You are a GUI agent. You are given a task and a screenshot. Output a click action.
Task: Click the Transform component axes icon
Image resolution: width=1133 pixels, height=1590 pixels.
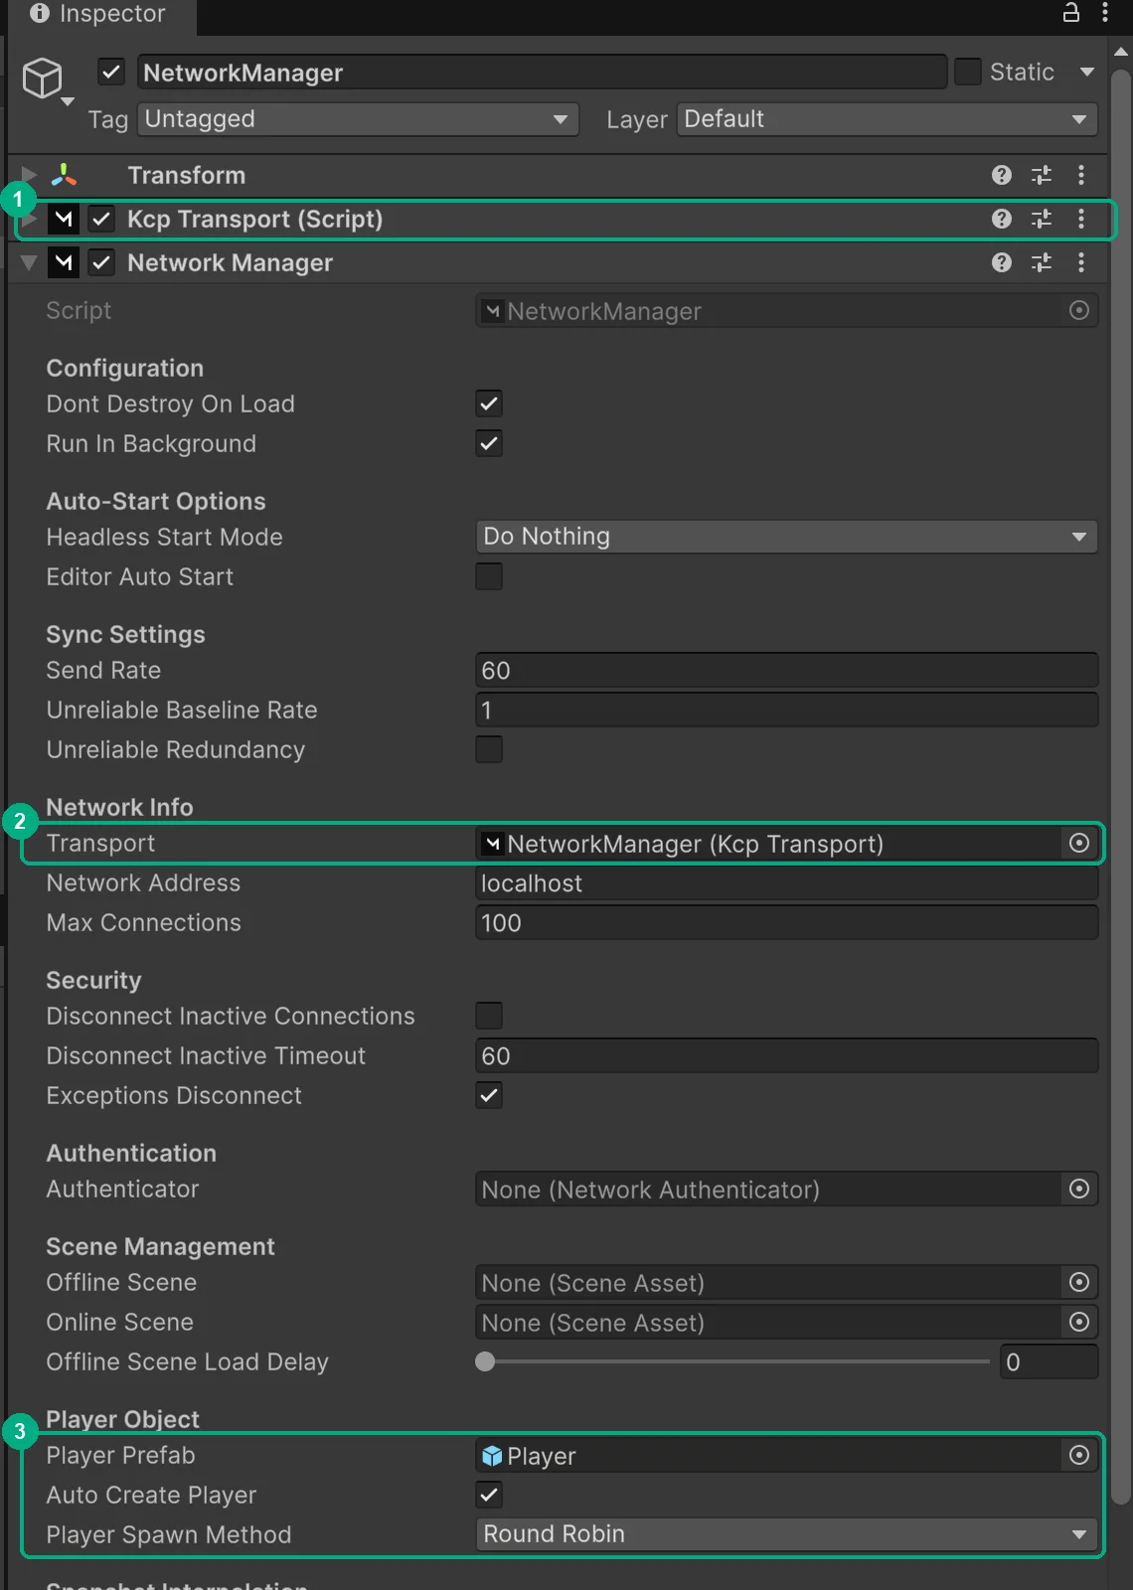pos(64,175)
